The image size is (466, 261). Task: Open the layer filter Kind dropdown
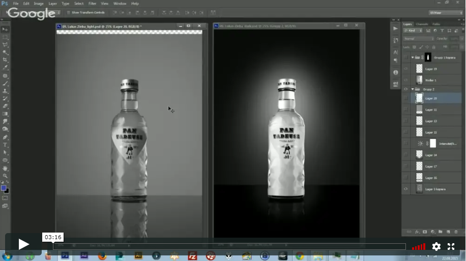coord(413,30)
